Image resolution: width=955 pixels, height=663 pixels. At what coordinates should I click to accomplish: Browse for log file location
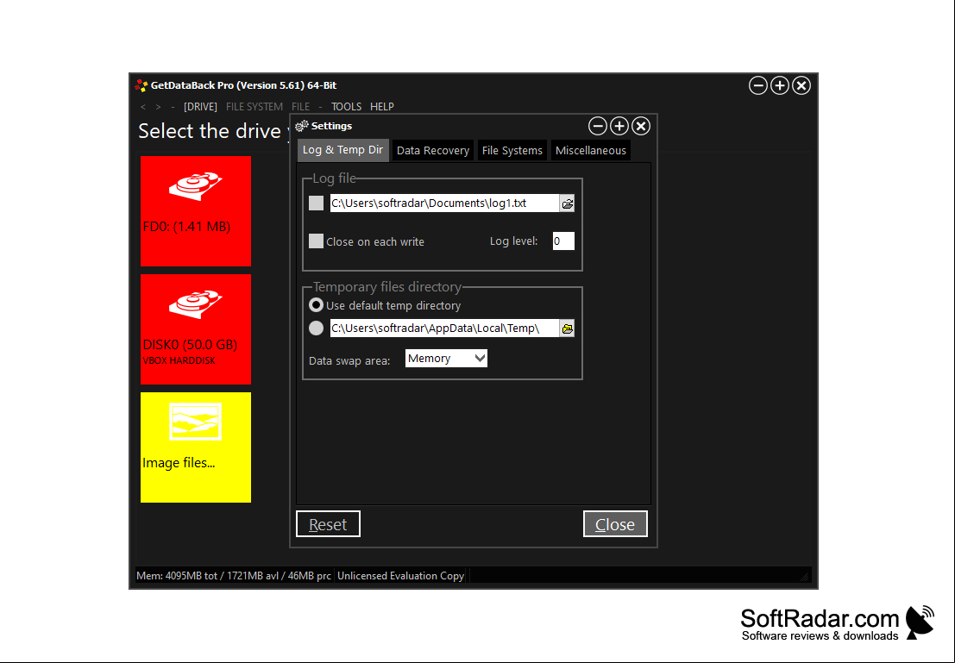(567, 203)
